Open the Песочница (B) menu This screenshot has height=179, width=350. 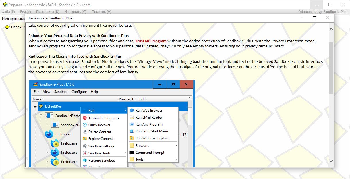[47, 12]
